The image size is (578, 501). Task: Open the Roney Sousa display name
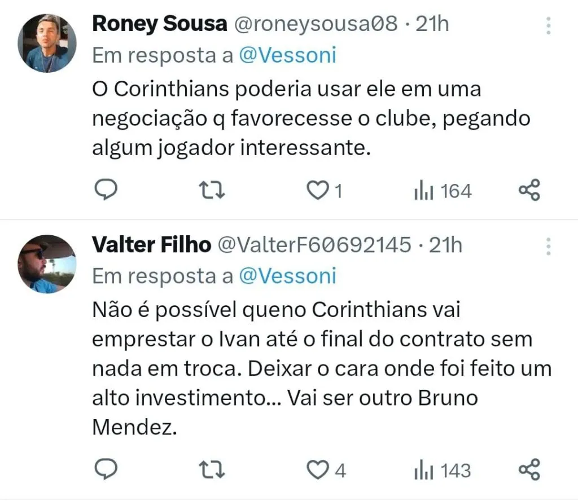pos(160,24)
